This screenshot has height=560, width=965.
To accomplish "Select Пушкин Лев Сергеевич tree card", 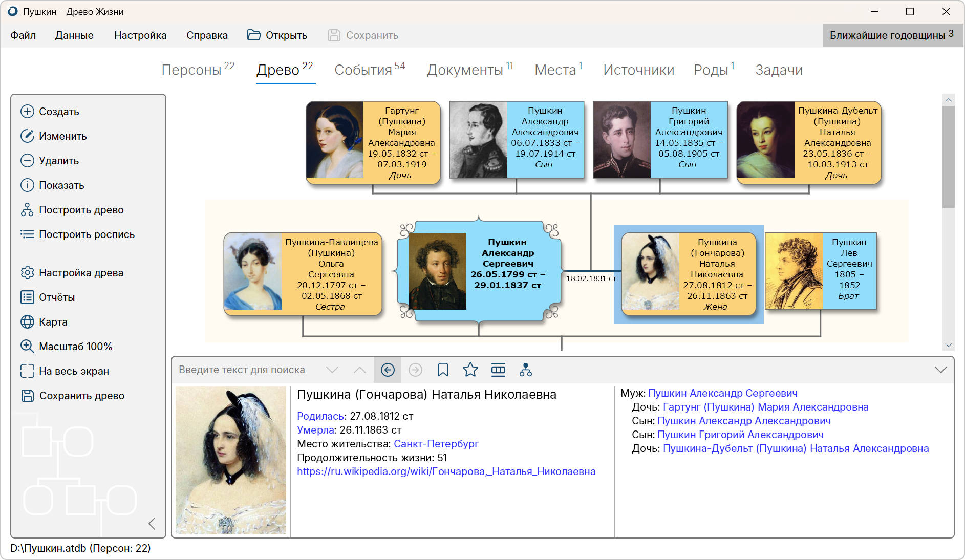I will click(821, 271).
